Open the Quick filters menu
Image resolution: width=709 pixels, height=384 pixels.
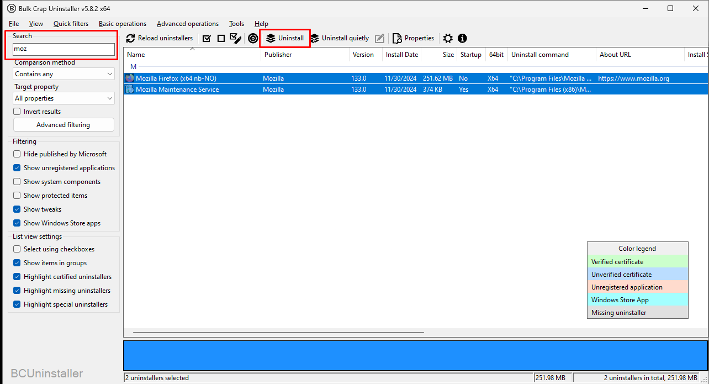[71, 24]
